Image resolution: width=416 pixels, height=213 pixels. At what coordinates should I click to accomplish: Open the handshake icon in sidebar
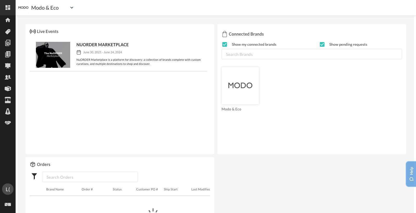click(8, 123)
